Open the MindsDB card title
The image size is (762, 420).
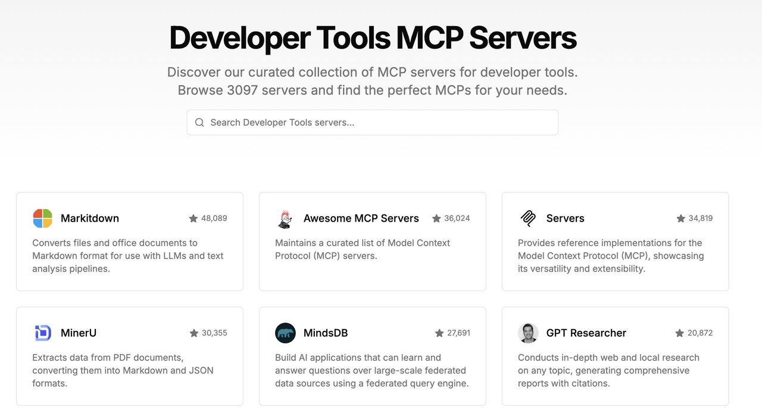pos(326,333)
